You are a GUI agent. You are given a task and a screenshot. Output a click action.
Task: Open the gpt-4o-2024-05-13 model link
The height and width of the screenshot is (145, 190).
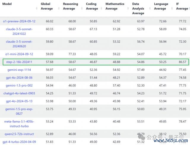tap(19, 101)
